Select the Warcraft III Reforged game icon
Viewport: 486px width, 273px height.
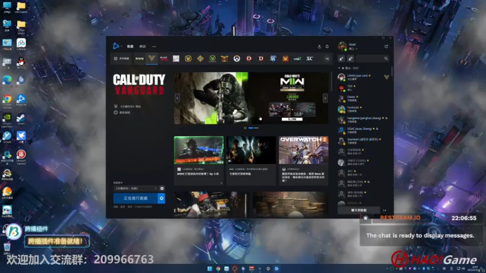point(285,58)
